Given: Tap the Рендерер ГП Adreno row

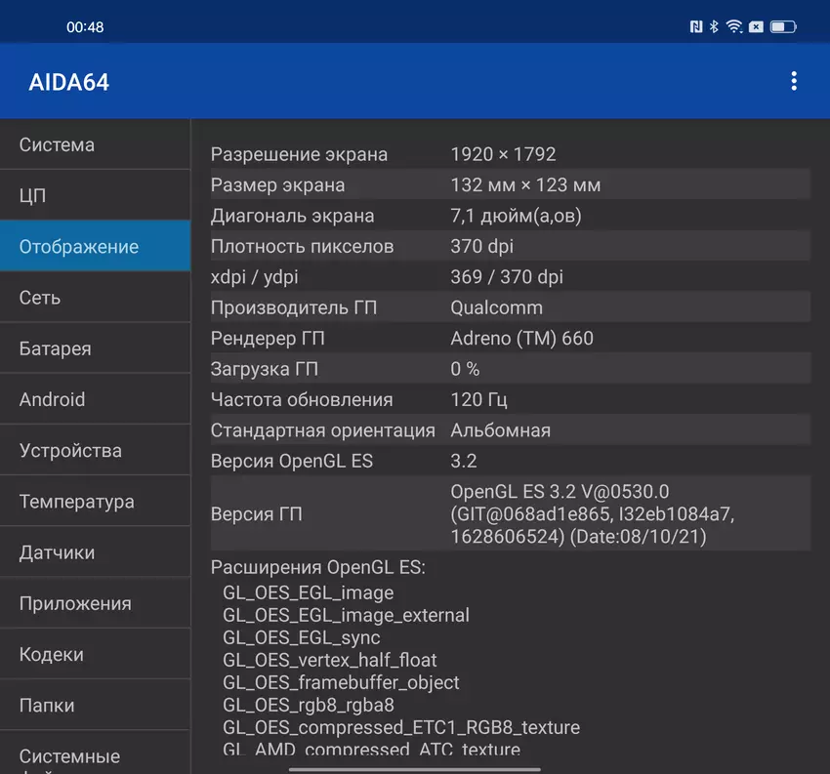Looking at the screenshot, I should click(508, 339).
